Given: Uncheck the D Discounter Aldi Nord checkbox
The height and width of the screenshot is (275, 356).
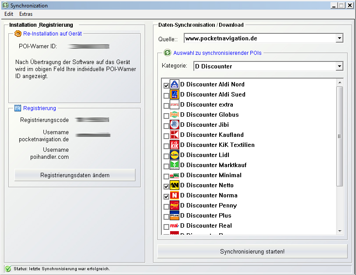Looking at the screenshot, I should point(166,86).
